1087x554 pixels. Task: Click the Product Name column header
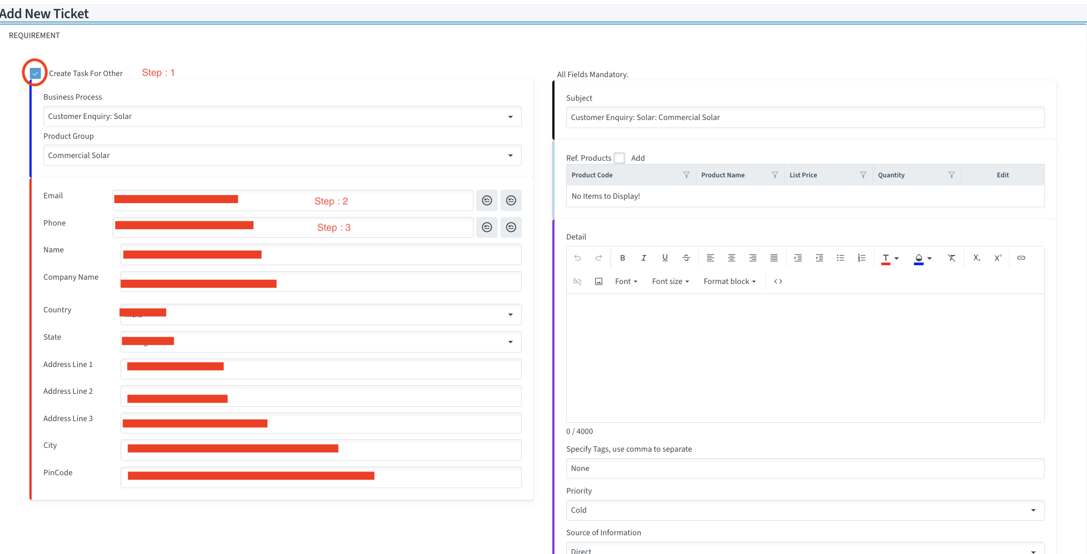[723, 175]
